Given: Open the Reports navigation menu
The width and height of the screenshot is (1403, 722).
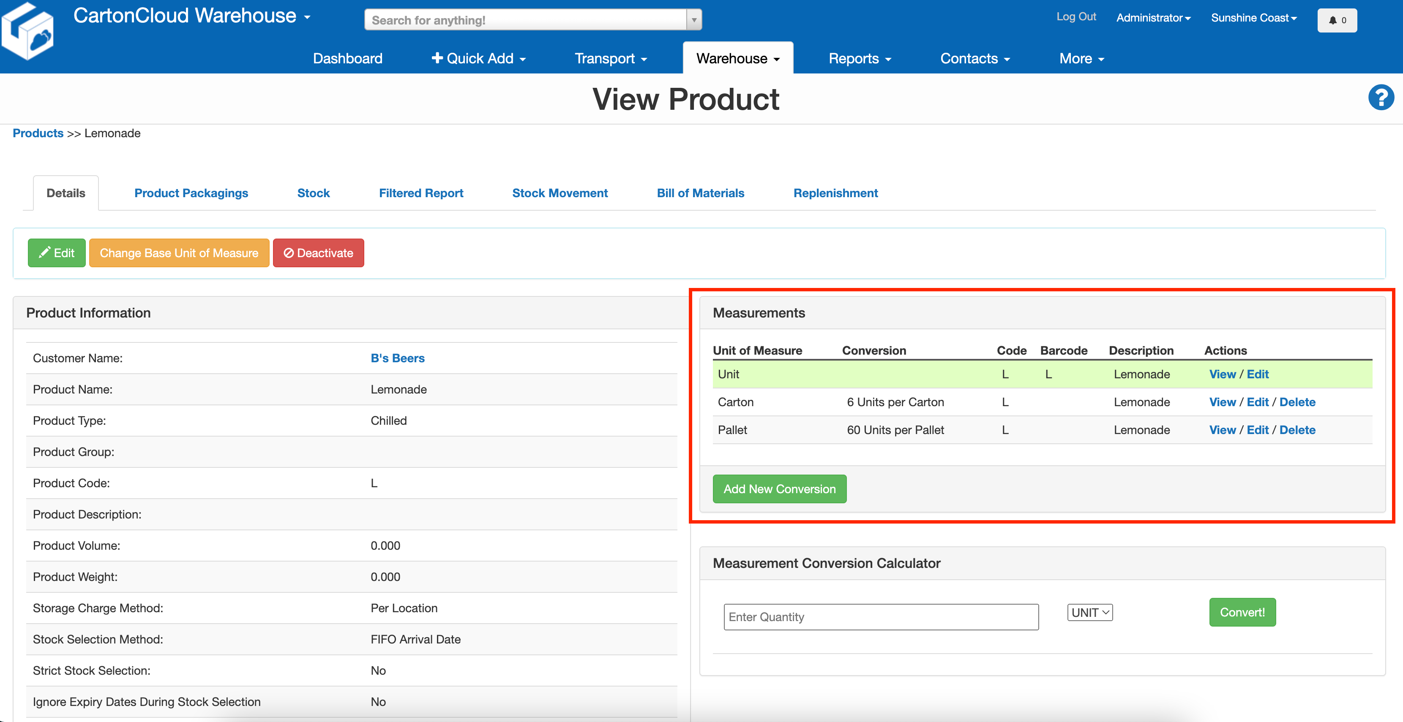Looking at the screenshot, I should [859, 58].
